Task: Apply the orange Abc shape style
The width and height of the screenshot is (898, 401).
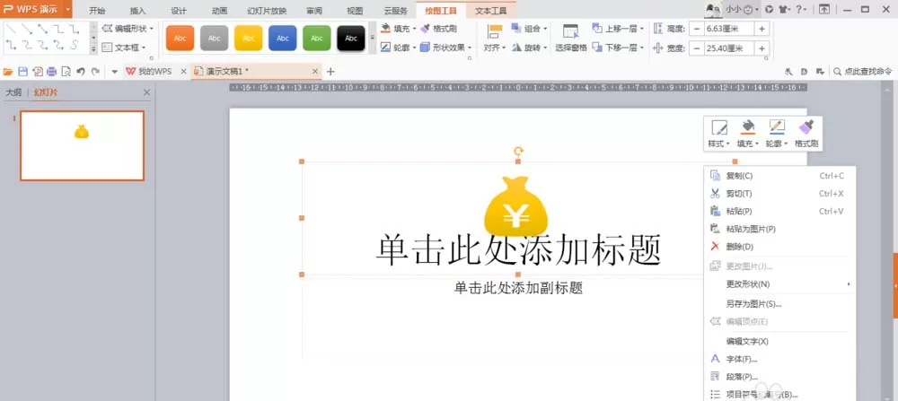Action: pyautogui.click(x=180, y=39)
